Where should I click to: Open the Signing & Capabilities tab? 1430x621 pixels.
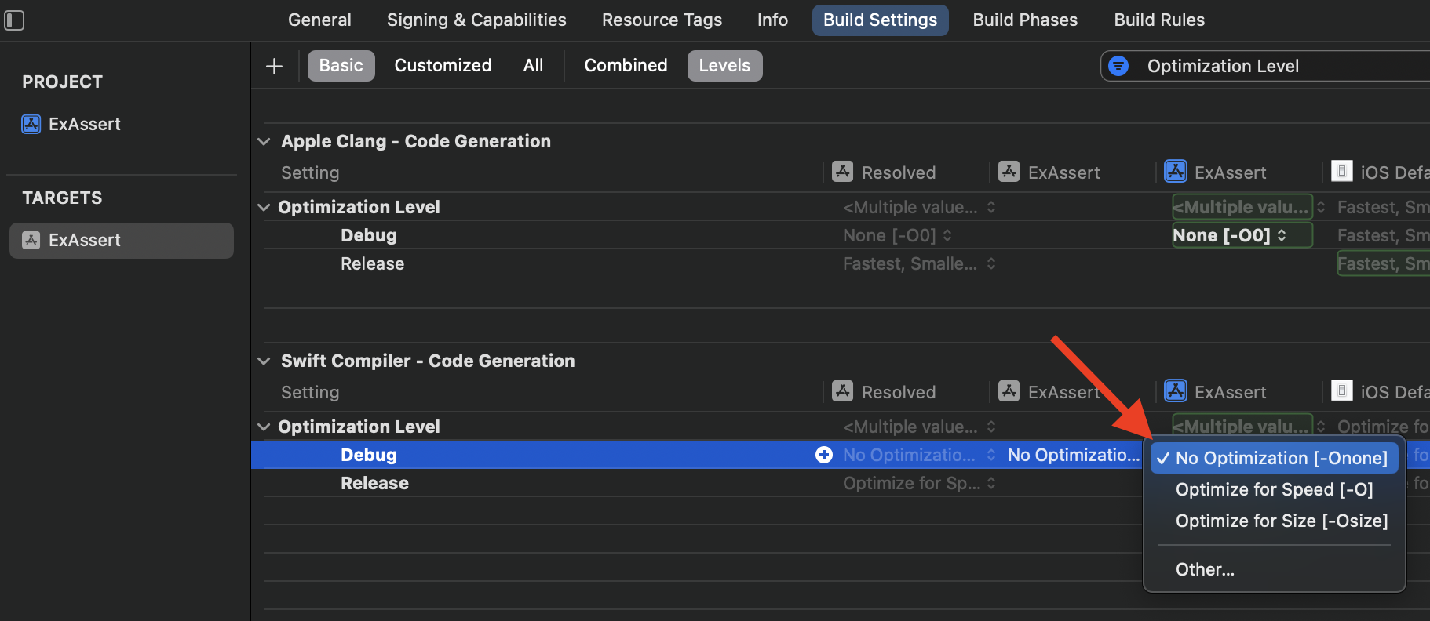click(476, 20)
